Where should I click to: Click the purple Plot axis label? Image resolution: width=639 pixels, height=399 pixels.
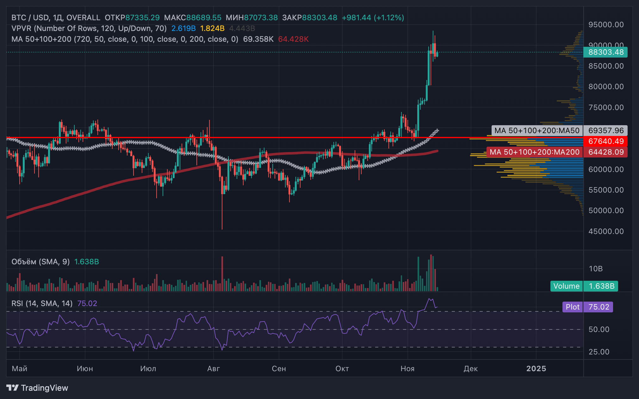click(x=573, y=307)
